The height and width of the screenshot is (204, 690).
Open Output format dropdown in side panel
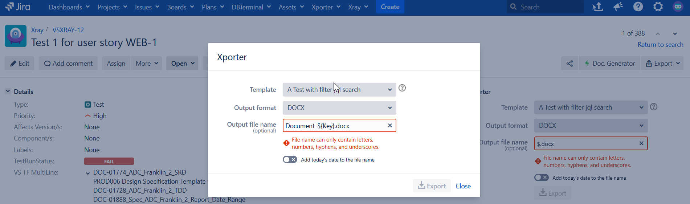pyautogui.click(x=591, y=126)
